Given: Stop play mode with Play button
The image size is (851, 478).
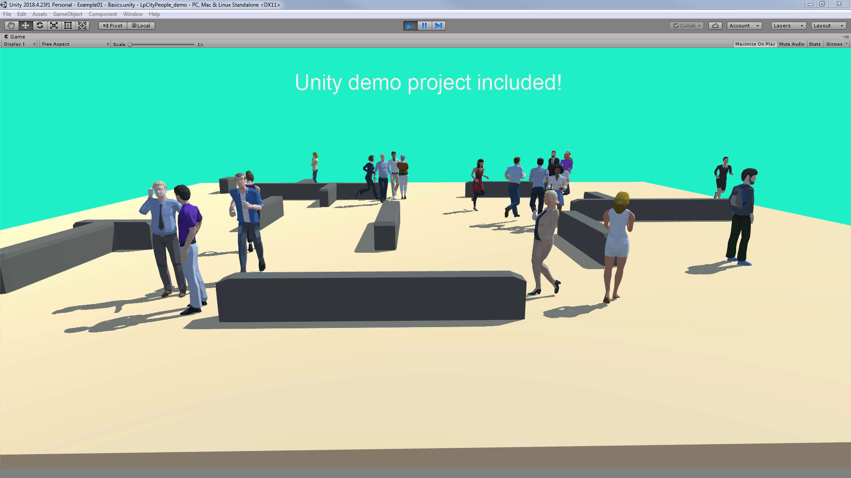Looking at the screenshot, I should [410, 26].
